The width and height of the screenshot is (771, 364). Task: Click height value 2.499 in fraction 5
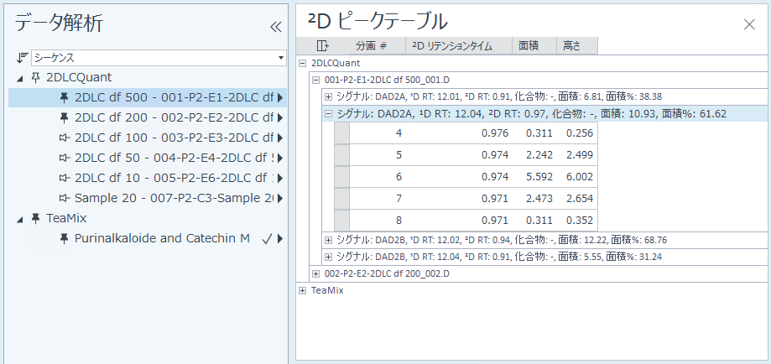pyautogui.click(x=579, y=155)
